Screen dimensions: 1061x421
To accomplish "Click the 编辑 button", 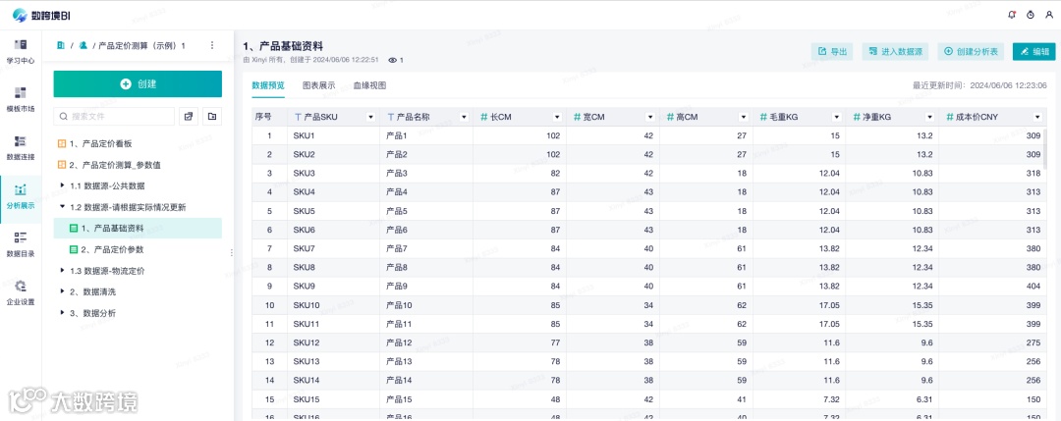I will pyautogui.click(x=1033, y=51).
